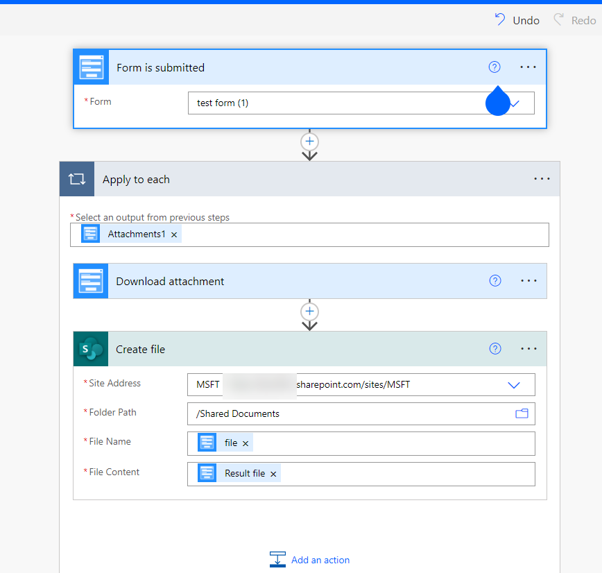This screenshot has width=602, height=573.
Task: Insert step below Download attachment
Action: [x=309, y=311]
